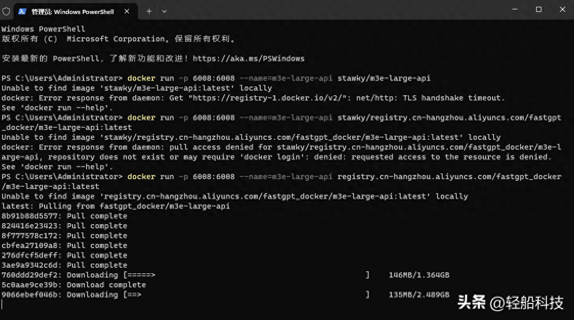Image resolution: width=574 pixels, height=320 pixels.
Task: Close the Windows PowerShell tab
Action: 128,11
